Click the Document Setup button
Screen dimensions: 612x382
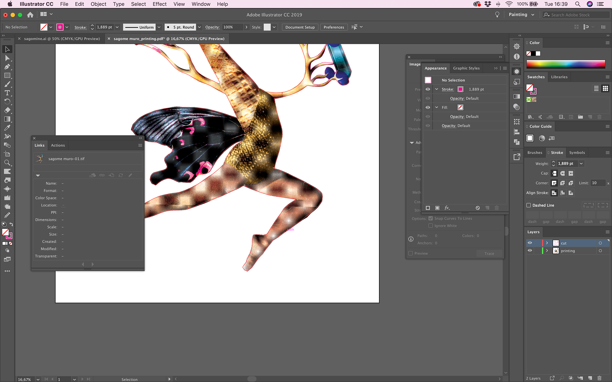(x=300, y=27)
